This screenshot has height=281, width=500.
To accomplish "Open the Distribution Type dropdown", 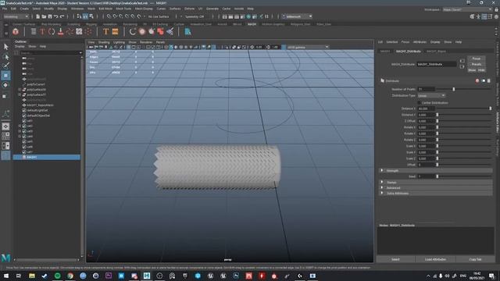I will click(x=431, y=95).
